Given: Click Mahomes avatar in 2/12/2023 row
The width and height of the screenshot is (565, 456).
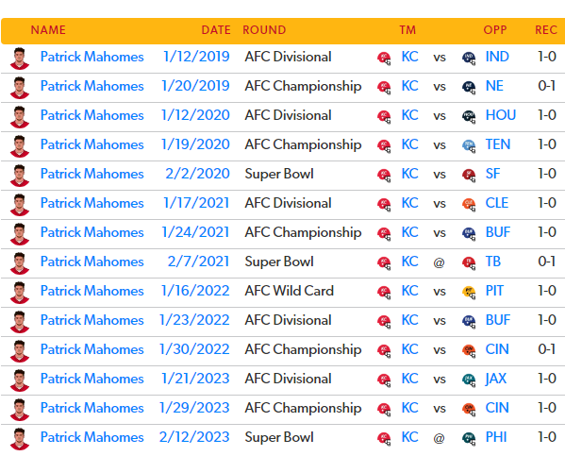Looking at the screenshot, I should pyautogui.click(x=20, y=439).
